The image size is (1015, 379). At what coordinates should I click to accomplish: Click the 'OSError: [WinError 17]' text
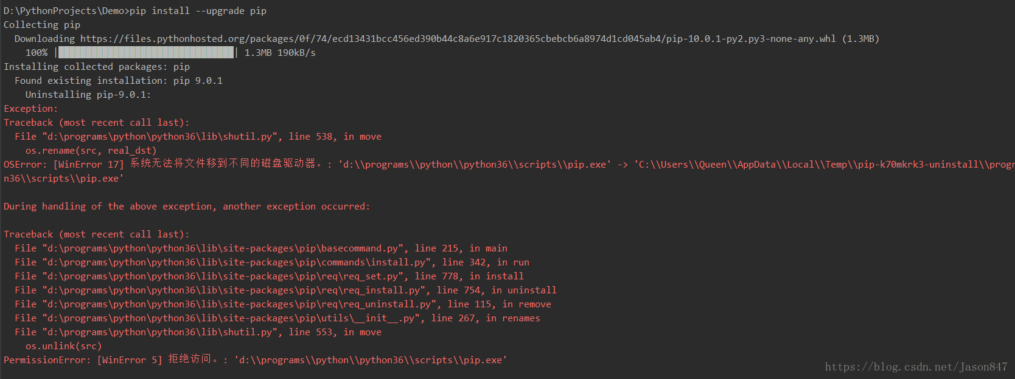coord(63,165)
